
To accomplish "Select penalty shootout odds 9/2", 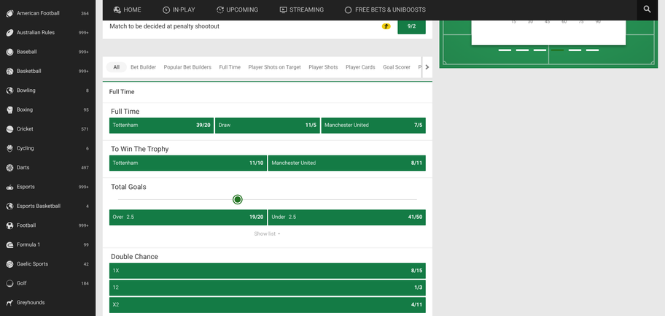I will pos(411,26).
